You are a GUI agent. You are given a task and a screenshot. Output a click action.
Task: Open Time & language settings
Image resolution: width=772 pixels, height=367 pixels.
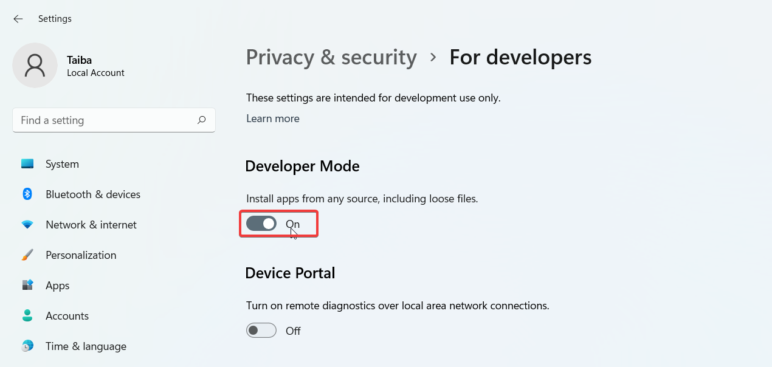[x=86, y=346]
